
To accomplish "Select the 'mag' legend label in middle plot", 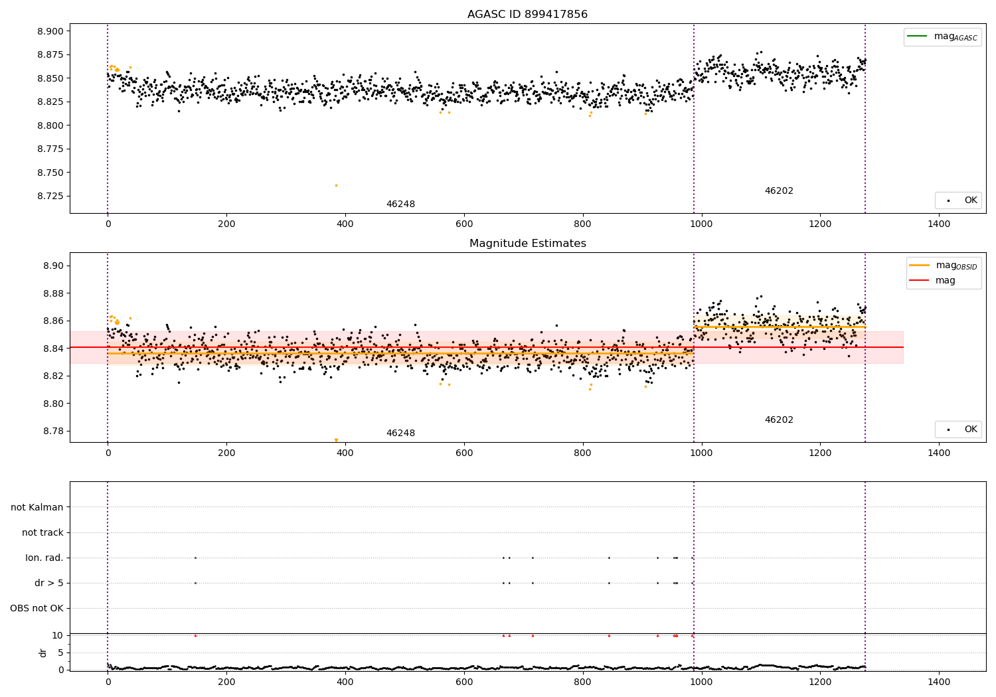I will click(946, 281).
